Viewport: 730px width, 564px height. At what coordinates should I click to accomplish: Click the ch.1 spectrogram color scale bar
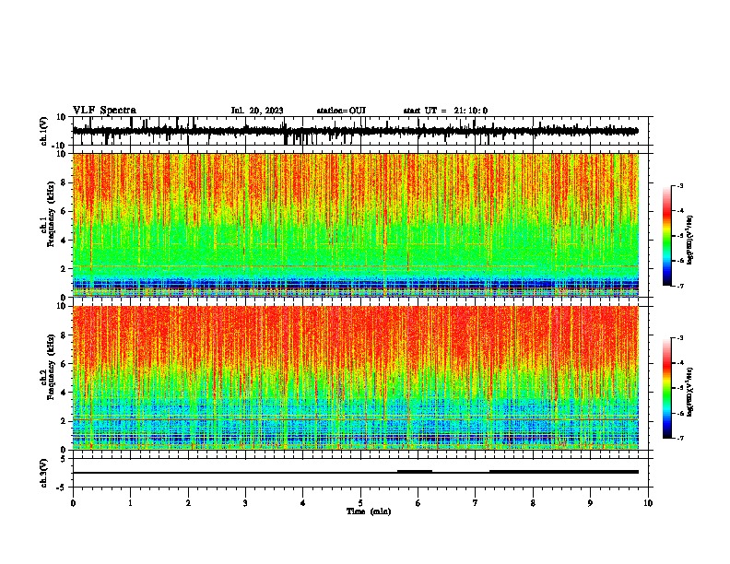pyautogui.click(x=666, y=236)
